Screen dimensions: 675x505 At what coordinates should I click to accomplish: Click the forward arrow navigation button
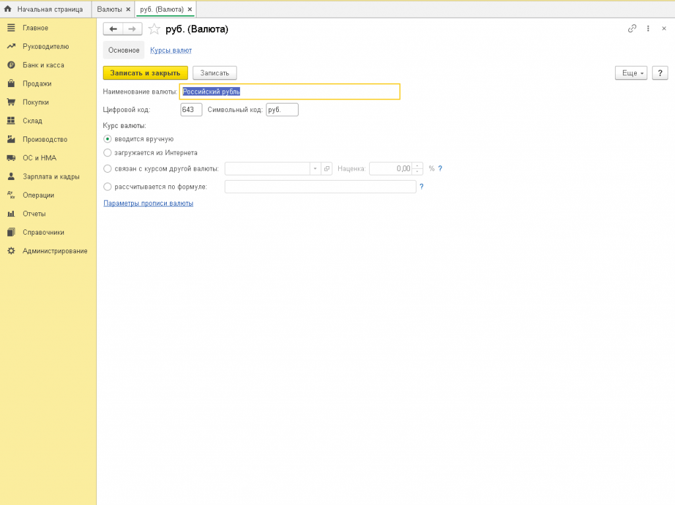click(x=132, y=29)
